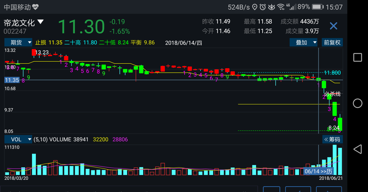Close the chart with the blue X
Screen dimensions: 368x192
tap(333, 26)
